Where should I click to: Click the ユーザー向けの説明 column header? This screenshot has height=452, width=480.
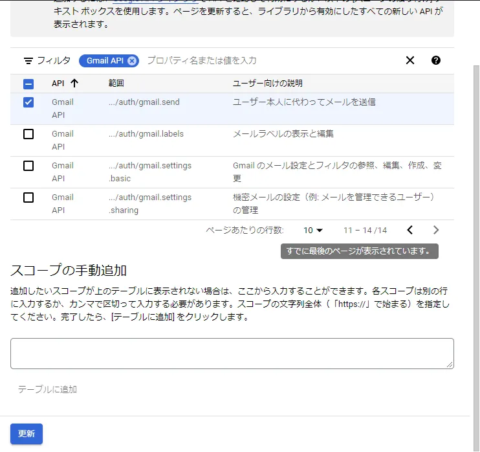point(268,83)
